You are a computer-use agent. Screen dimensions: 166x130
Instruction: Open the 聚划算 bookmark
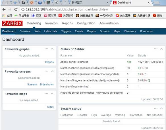coord(50,16)
